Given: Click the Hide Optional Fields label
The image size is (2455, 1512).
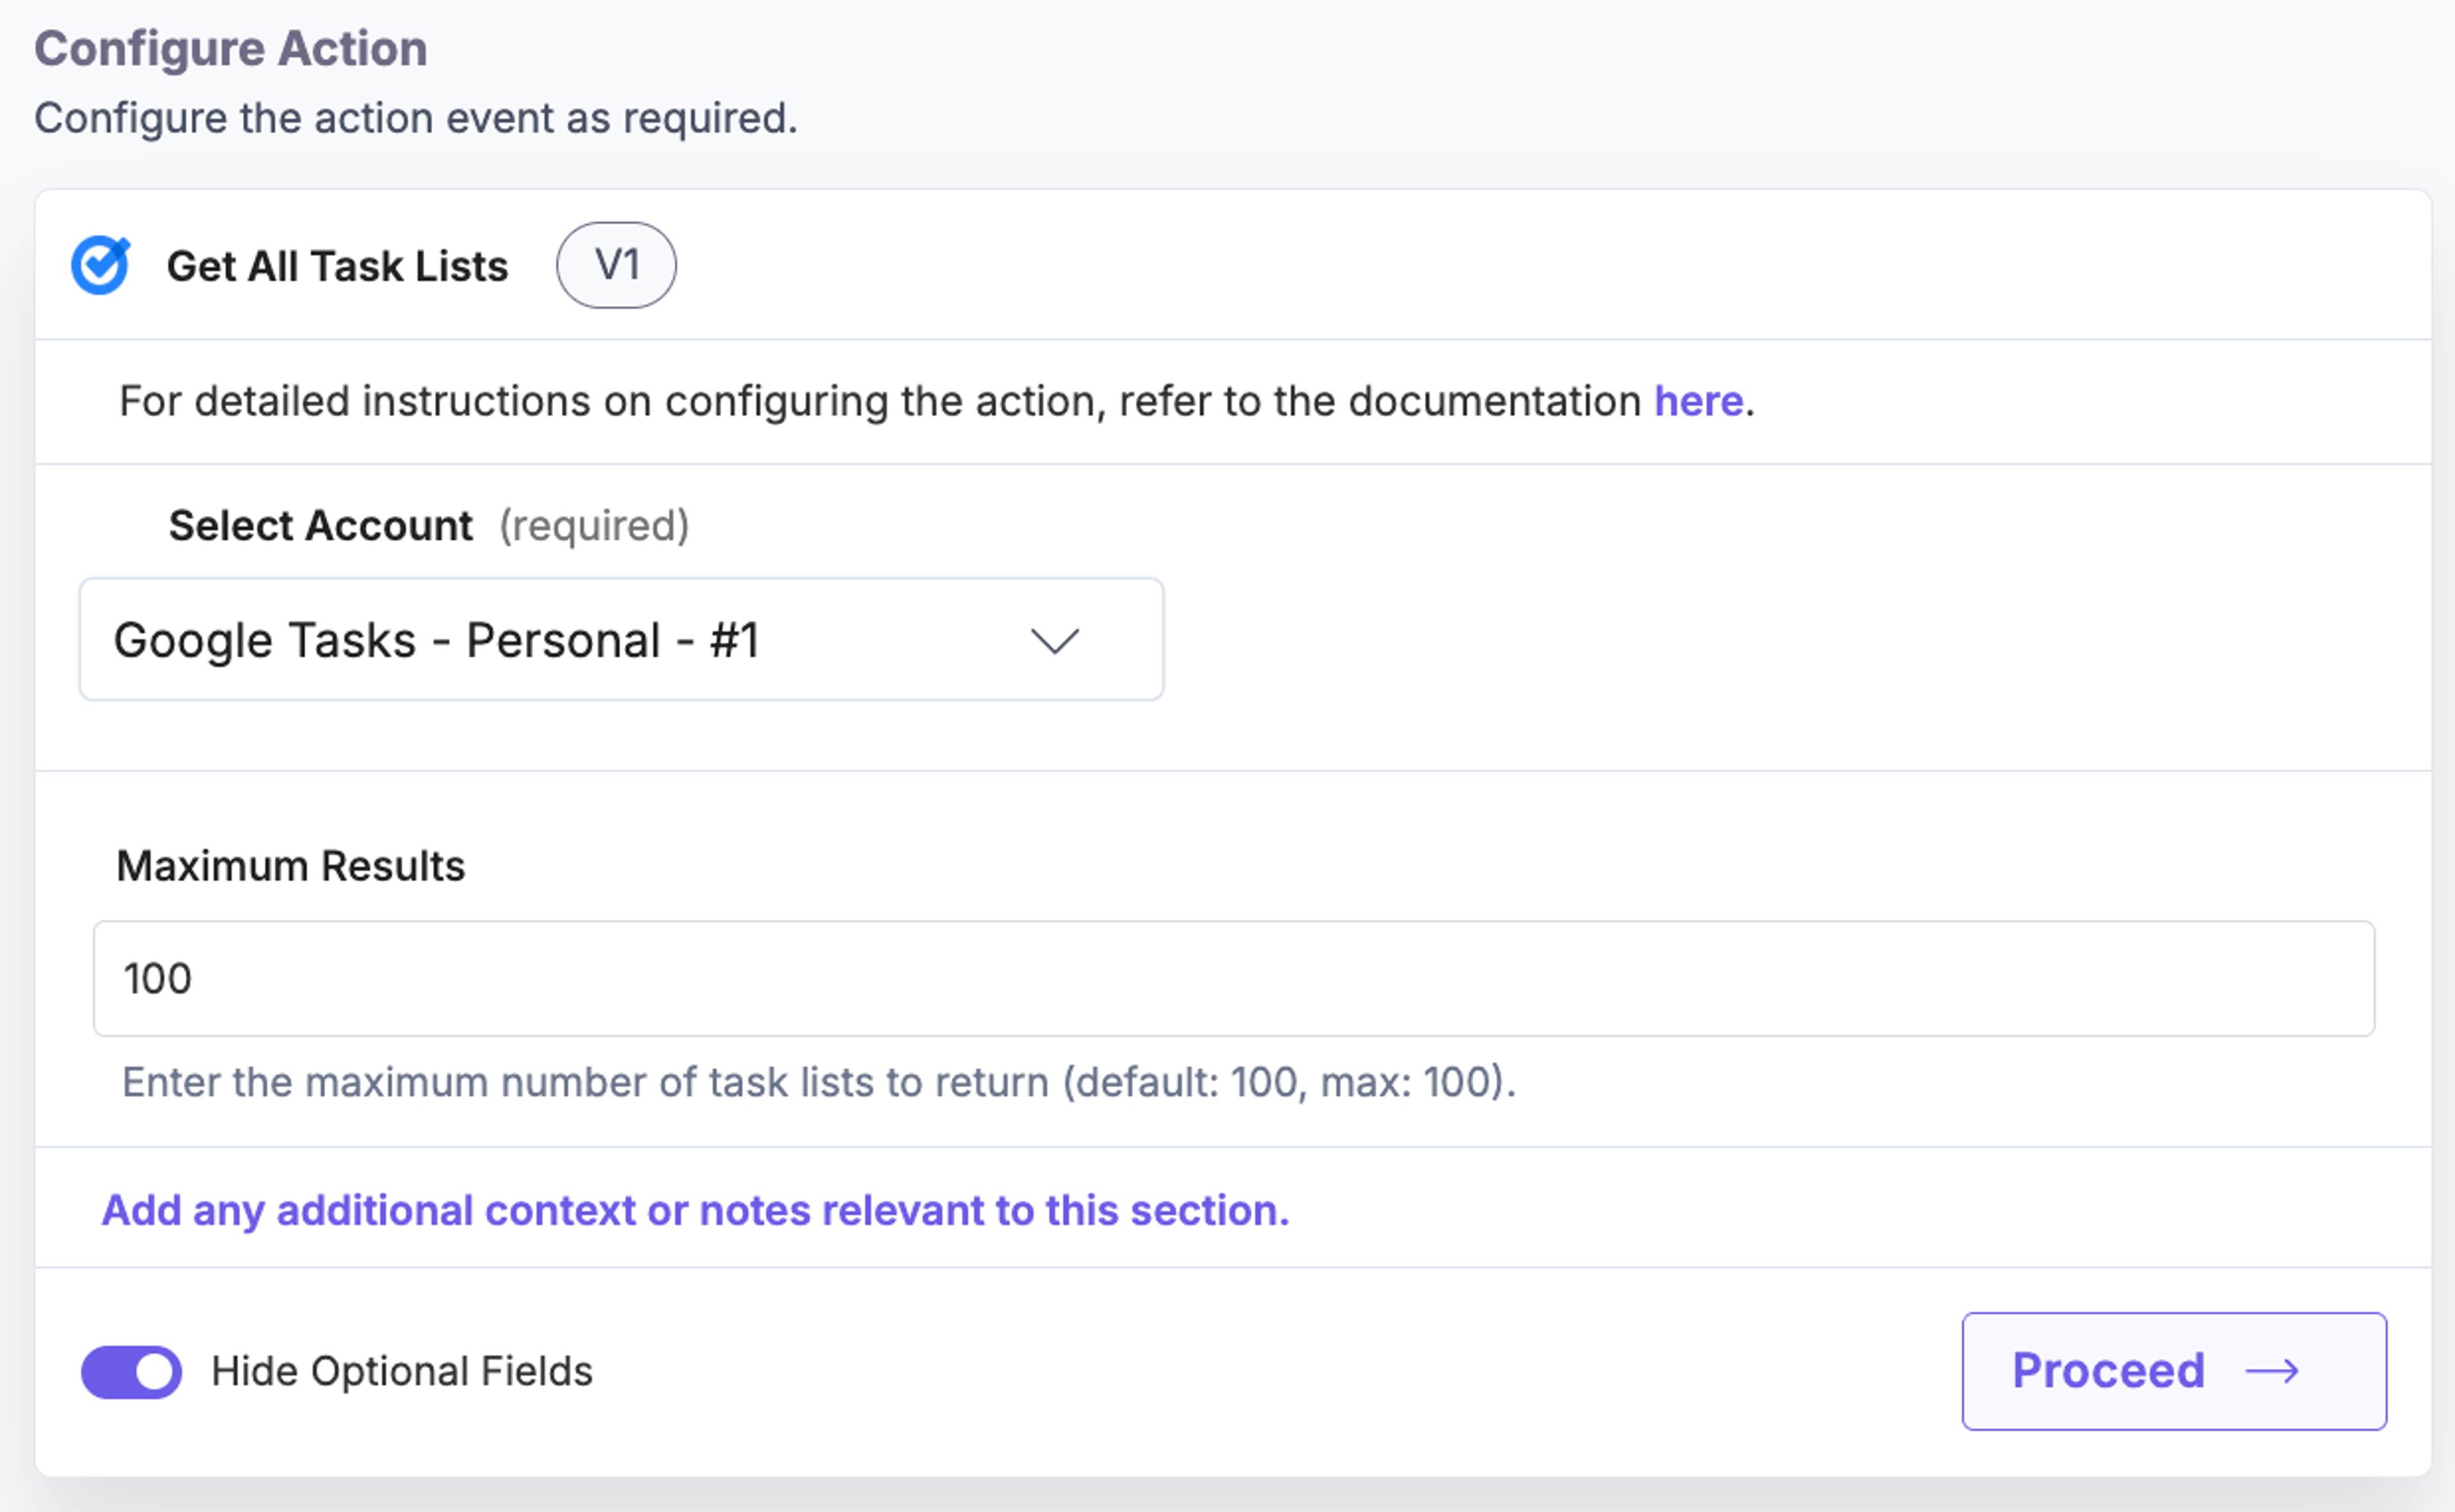Looking at the screenshot, I should click(402, 1371).
